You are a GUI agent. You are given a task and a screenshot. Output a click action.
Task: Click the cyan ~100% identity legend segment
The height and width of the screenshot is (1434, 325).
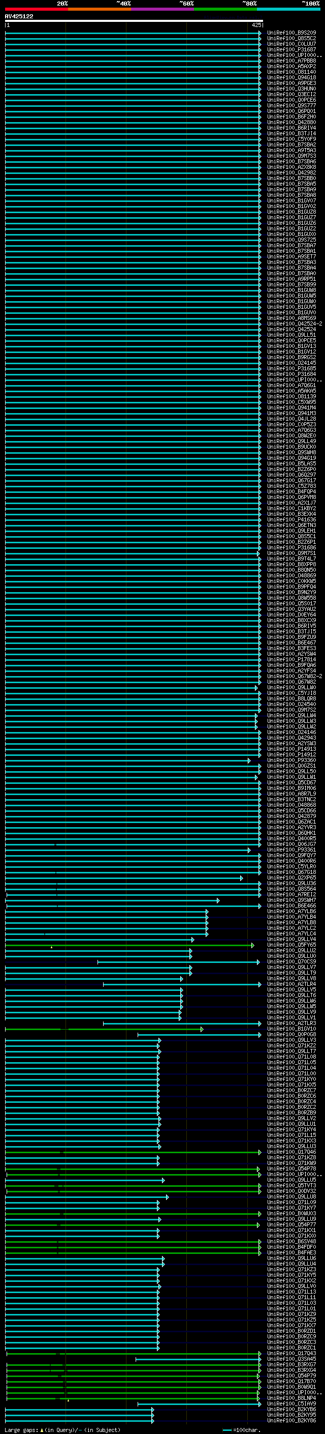coord(288,9)
